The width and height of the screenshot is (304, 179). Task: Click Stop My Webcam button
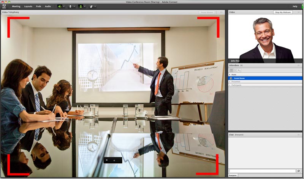[x=283, y=12]
